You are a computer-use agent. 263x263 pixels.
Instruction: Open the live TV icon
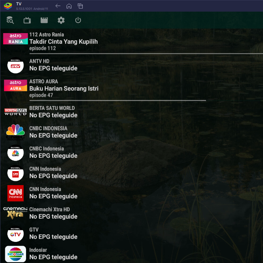point(27,20)
